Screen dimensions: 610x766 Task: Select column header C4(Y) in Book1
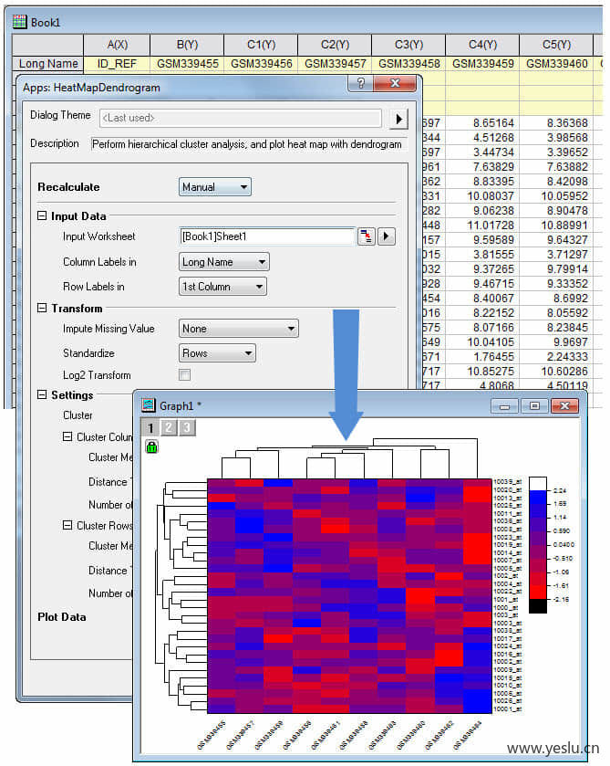tap(482, 45)
